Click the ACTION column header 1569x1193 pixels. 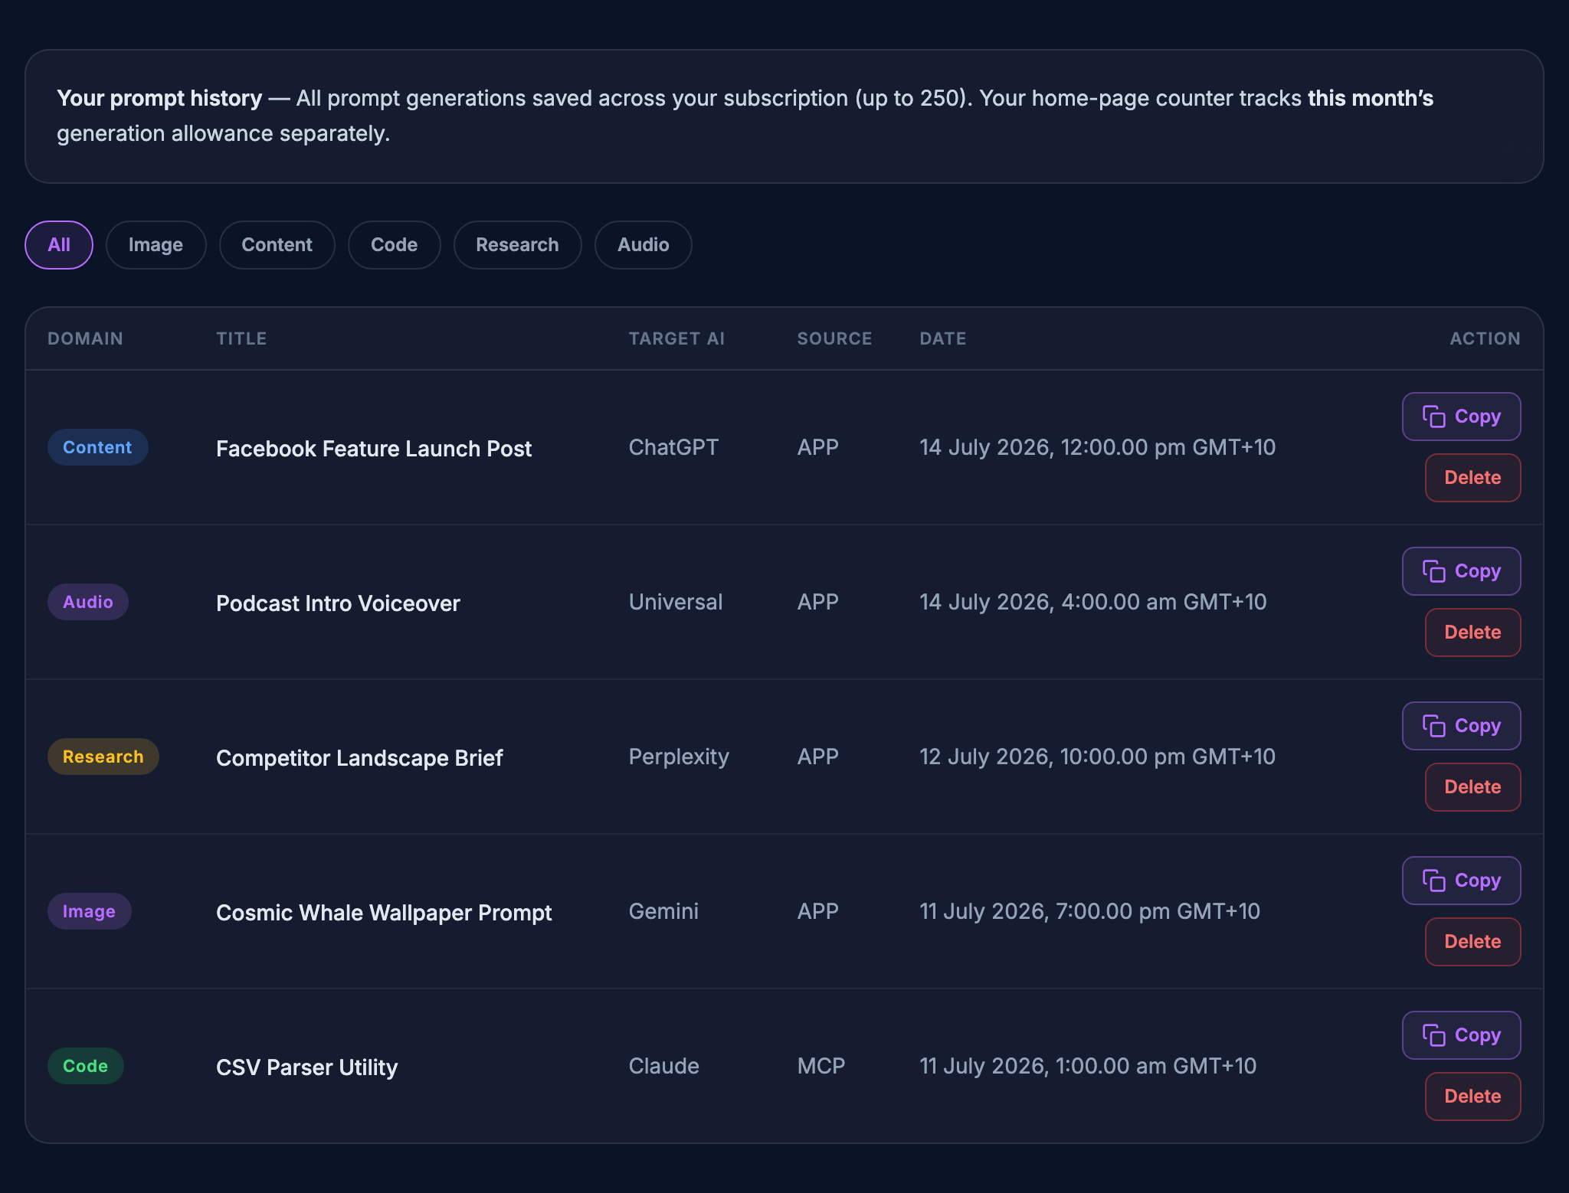pos(1485,338)
